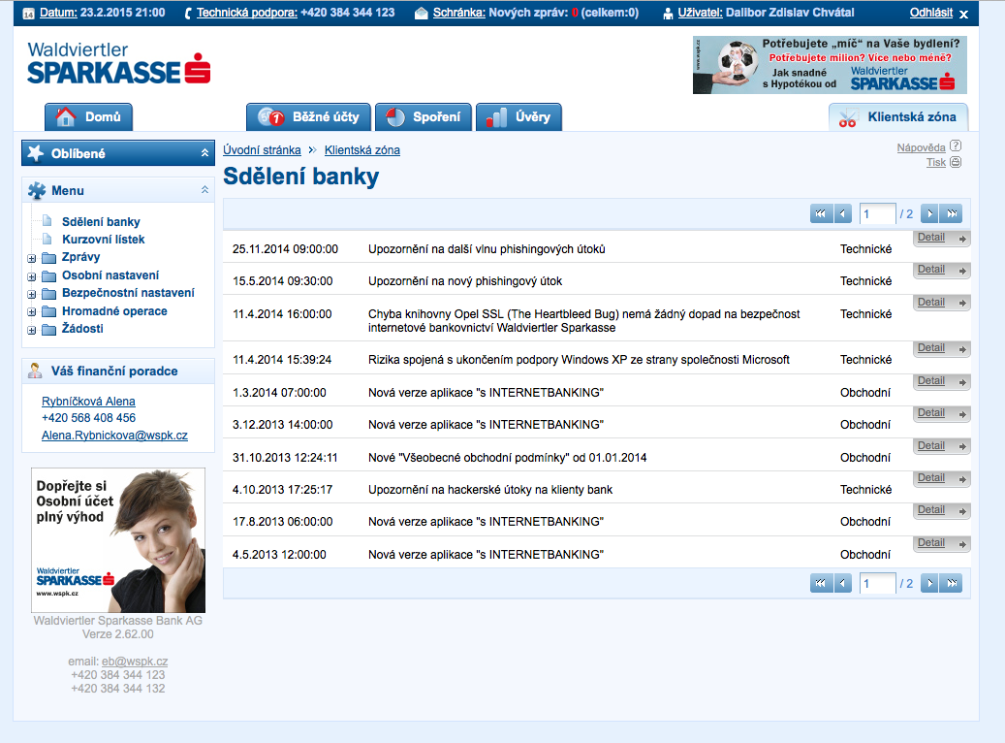Image resolution: width=1005 pixels, height=743 pixels.
Task: Click the Waldviertler Sparkasse logo
Action: click(x=118, y=63)
